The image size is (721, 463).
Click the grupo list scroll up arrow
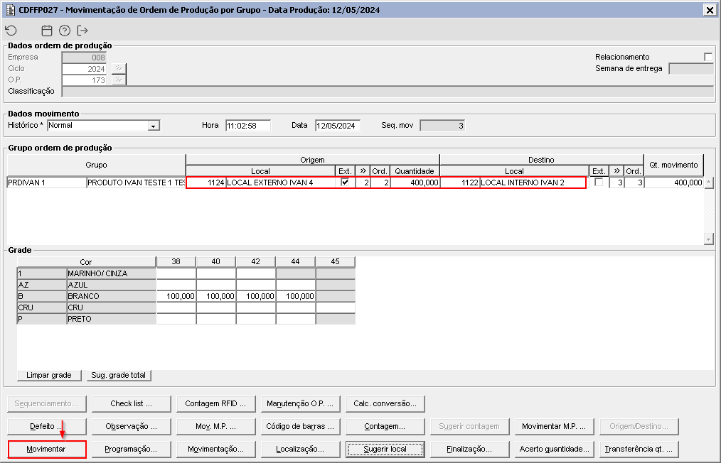(709, 183)
